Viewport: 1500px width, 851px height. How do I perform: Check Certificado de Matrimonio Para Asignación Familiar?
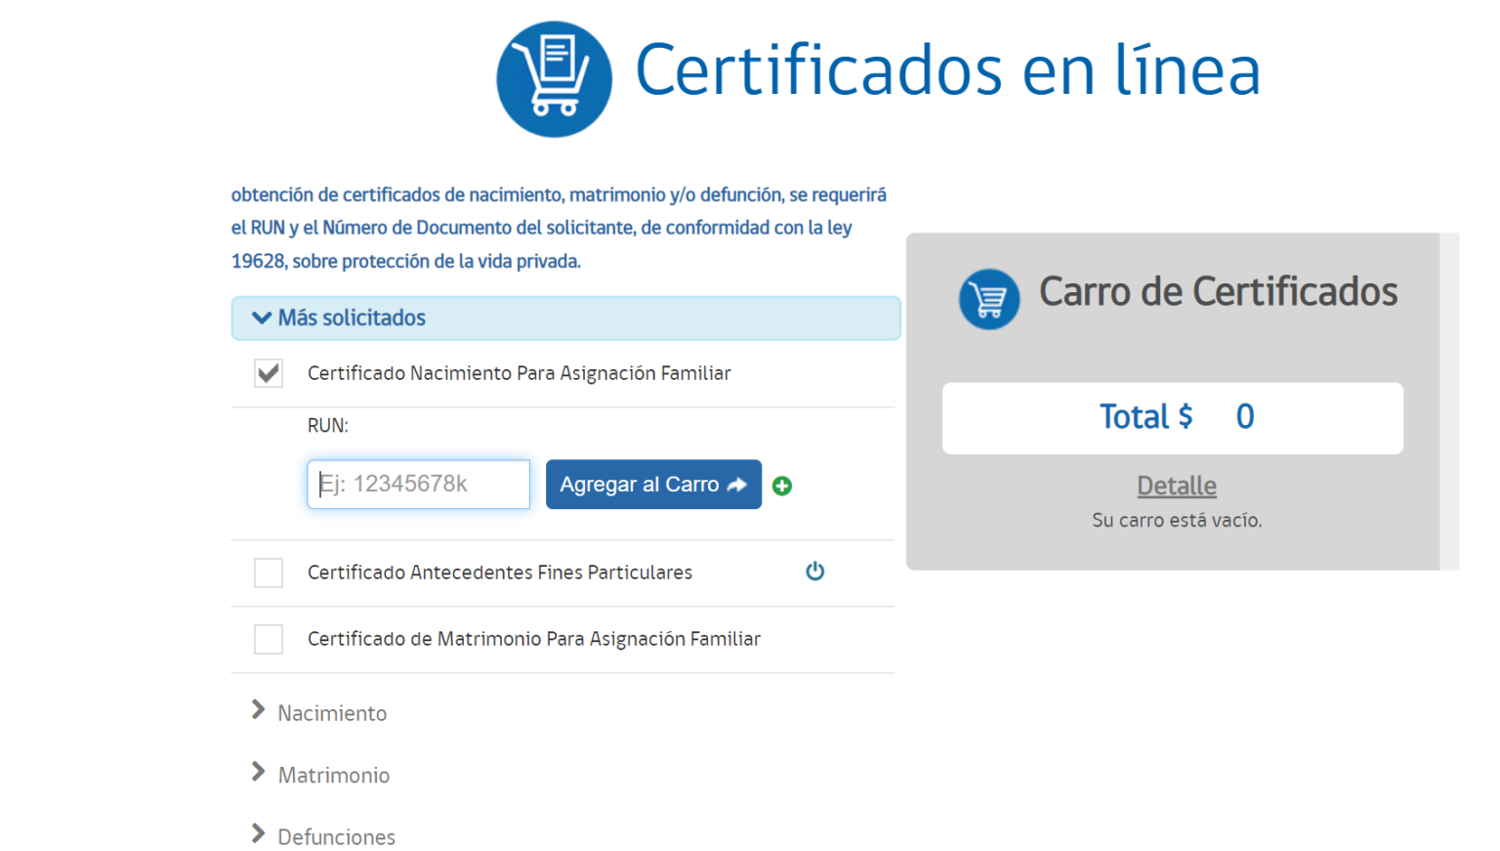pyautogui.click(x=269, y=639)
